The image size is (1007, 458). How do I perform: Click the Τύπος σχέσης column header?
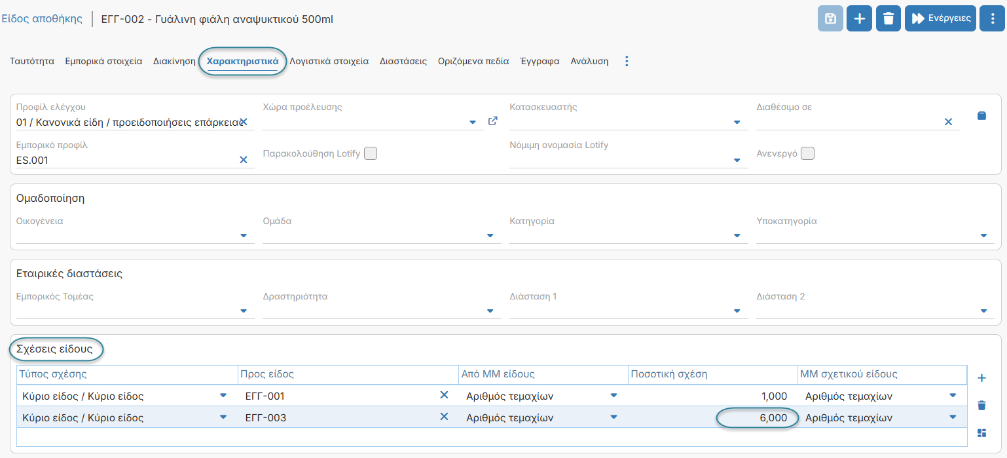(x=127, y=375)
